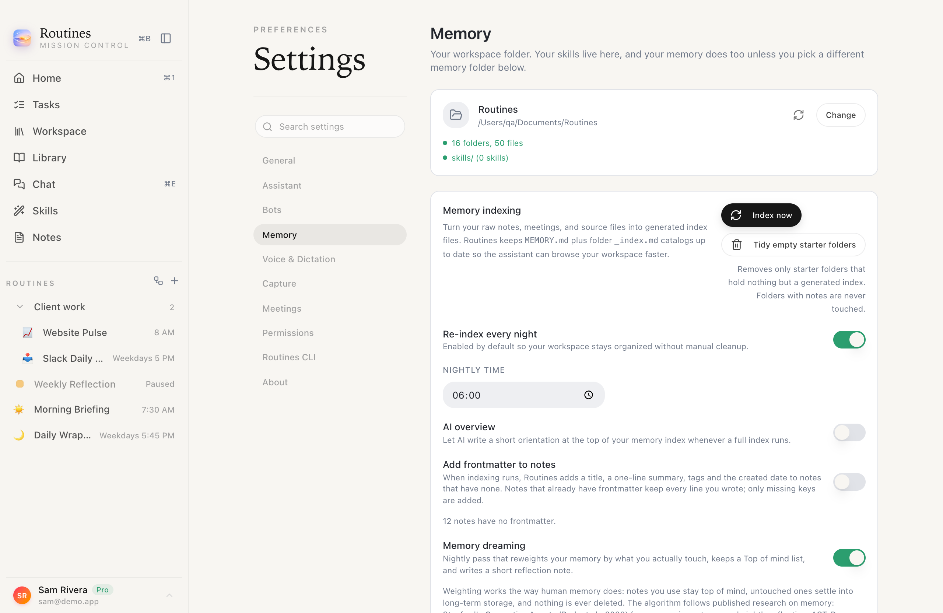The width and height of the screenshot is (943, 613).
Task: Click the sync arrows icon on Index now
Action: (x=736, y=215)
